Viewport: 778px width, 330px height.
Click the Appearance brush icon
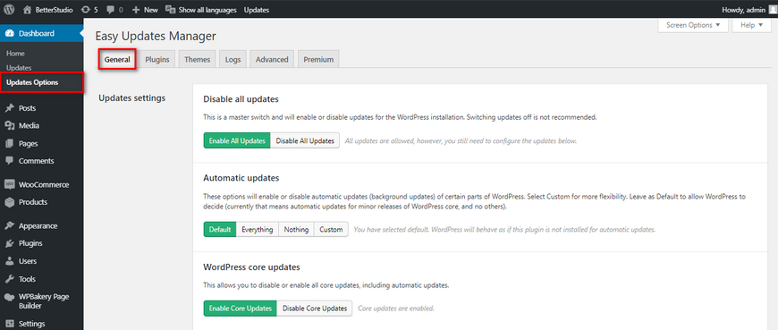(10, 225)
